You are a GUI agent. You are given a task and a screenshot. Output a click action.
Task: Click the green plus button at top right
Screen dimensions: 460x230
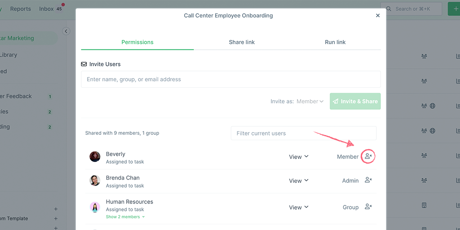point(454,9)
